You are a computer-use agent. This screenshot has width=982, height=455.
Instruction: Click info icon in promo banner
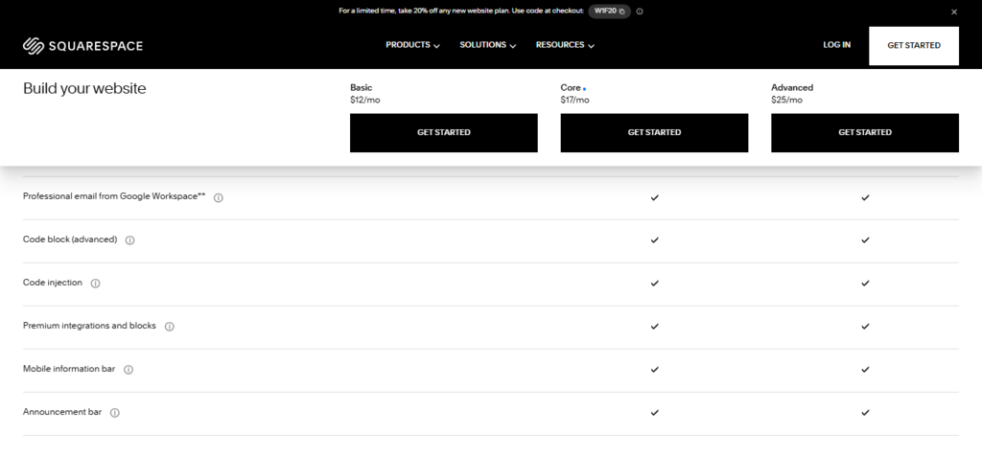click(x=640, y=11)
